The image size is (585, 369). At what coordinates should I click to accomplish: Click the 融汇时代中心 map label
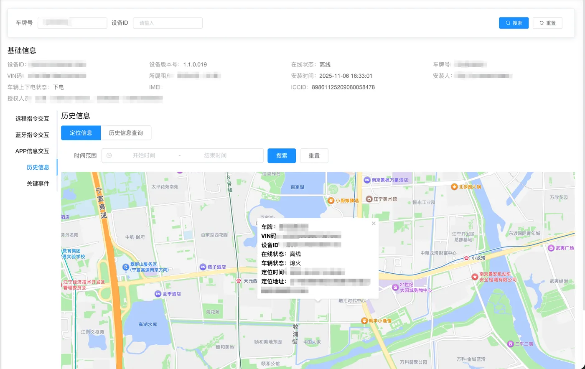352,300
